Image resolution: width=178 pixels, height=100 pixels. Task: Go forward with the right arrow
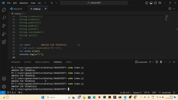point(56,3)
